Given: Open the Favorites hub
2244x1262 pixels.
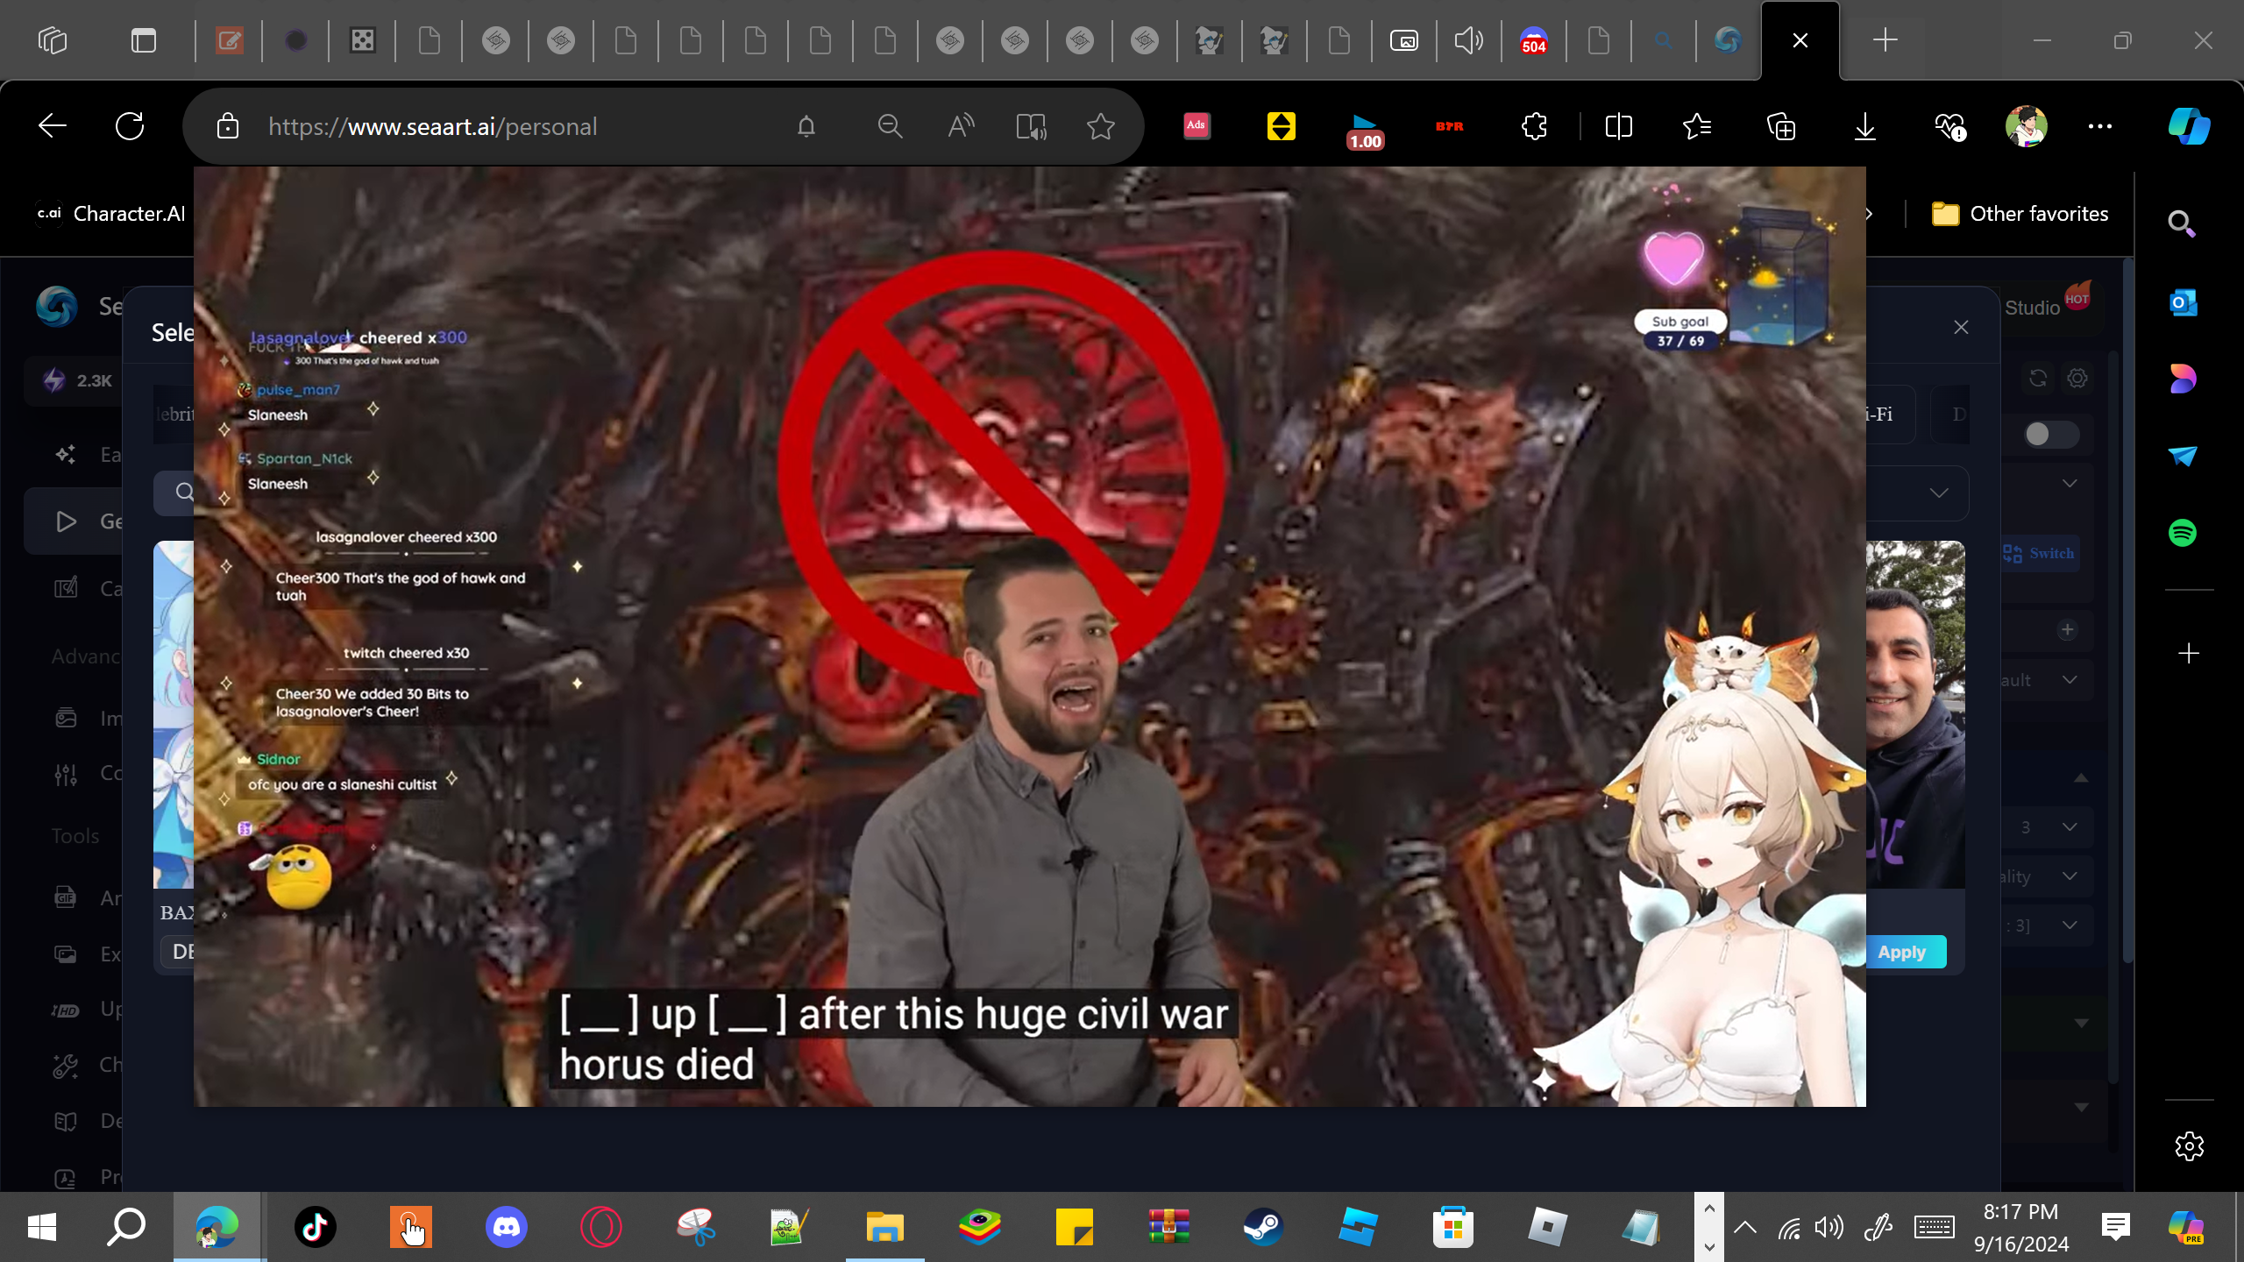Looking at the screenshot, I should point(1698,126).
